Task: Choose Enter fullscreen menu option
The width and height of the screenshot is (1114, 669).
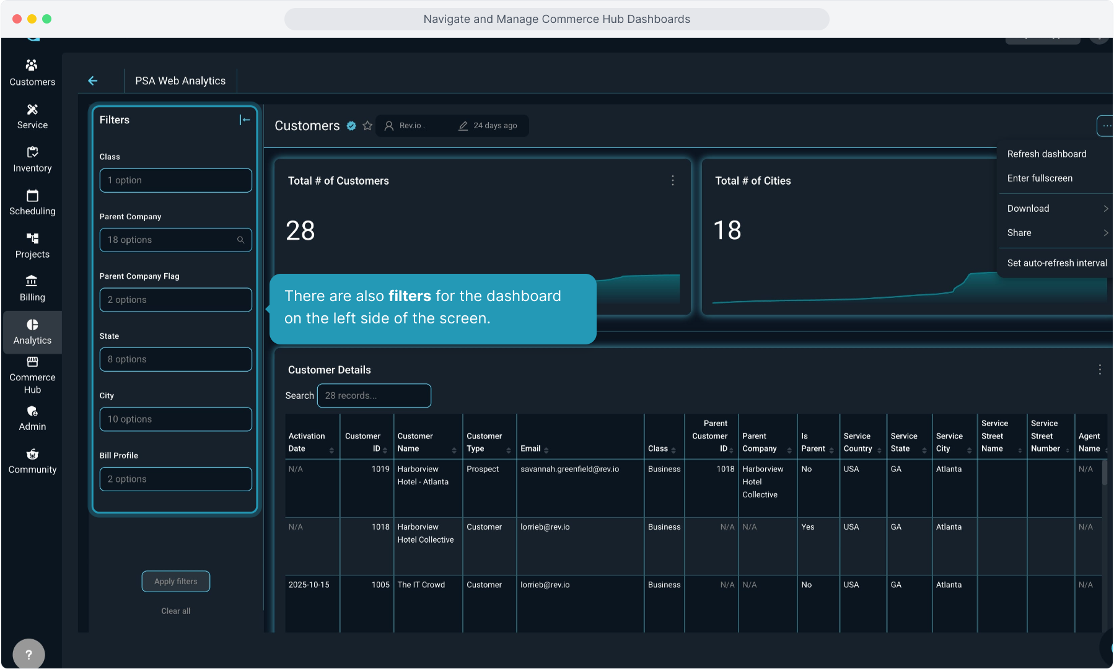Action: coord(1040,178)
